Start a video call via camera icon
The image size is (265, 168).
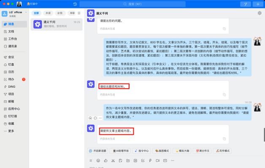point(158,160)
